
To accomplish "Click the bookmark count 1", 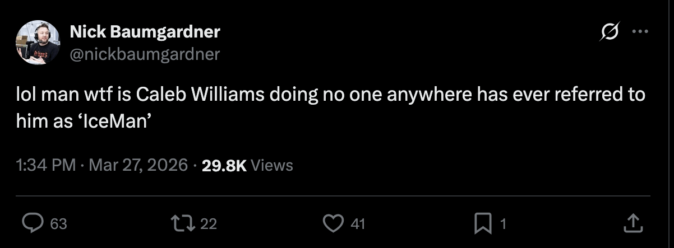I will pyautogui.click(x=503, y=224).
